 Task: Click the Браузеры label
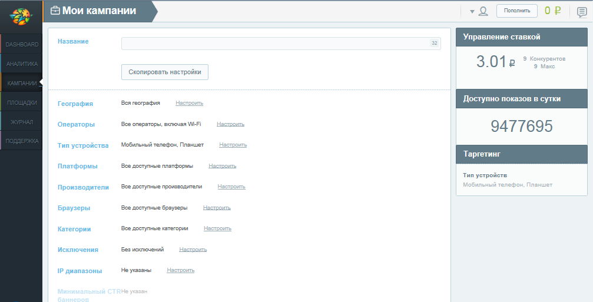[74, 208]
